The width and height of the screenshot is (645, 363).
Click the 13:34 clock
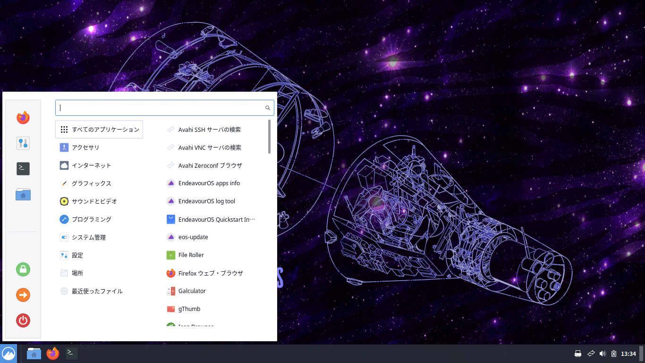pos(628,354)
